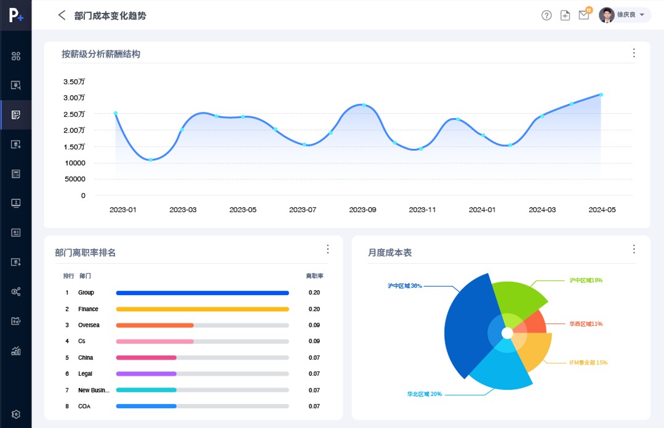Click the share nodes icon in sidebar
This screenshot has width=664, height=428.
pos(16,291)
